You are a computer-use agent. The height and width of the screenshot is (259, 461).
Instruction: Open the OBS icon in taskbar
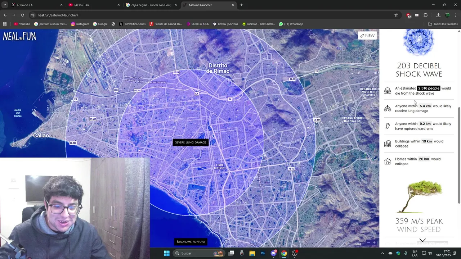(295, 253)
